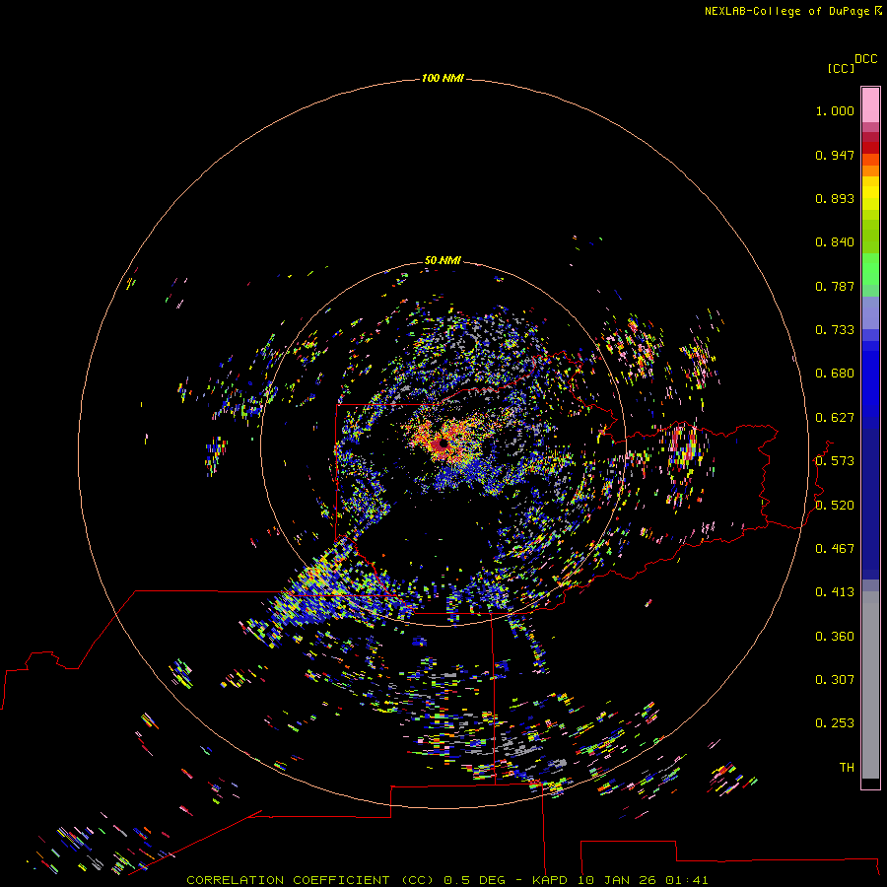Image resolution: width=887 pixels, height=887 pixels.
Task: Click the 0.520 scale value
Action: (835, 506)
